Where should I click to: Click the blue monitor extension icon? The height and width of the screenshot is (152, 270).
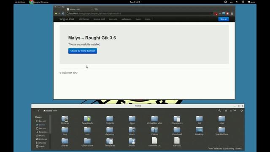click(x=224, y=14)
